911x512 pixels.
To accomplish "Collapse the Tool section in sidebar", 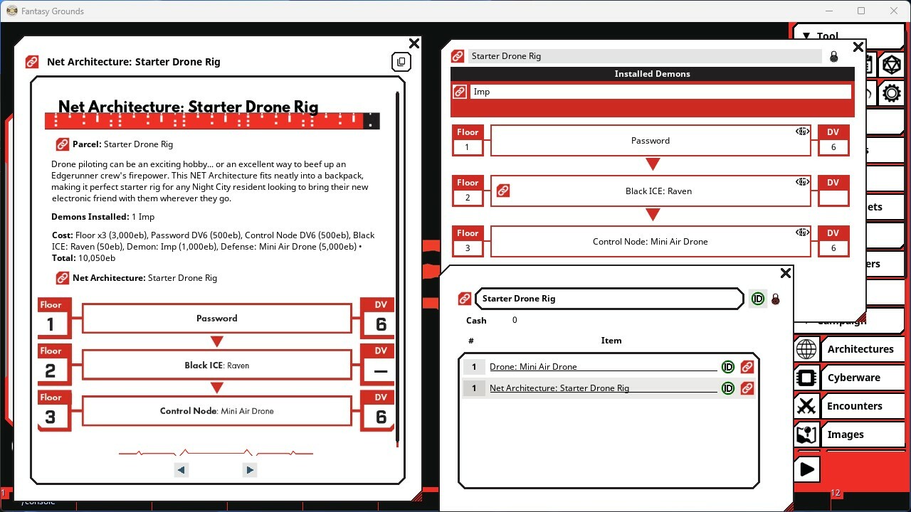I will click(806, 36).
